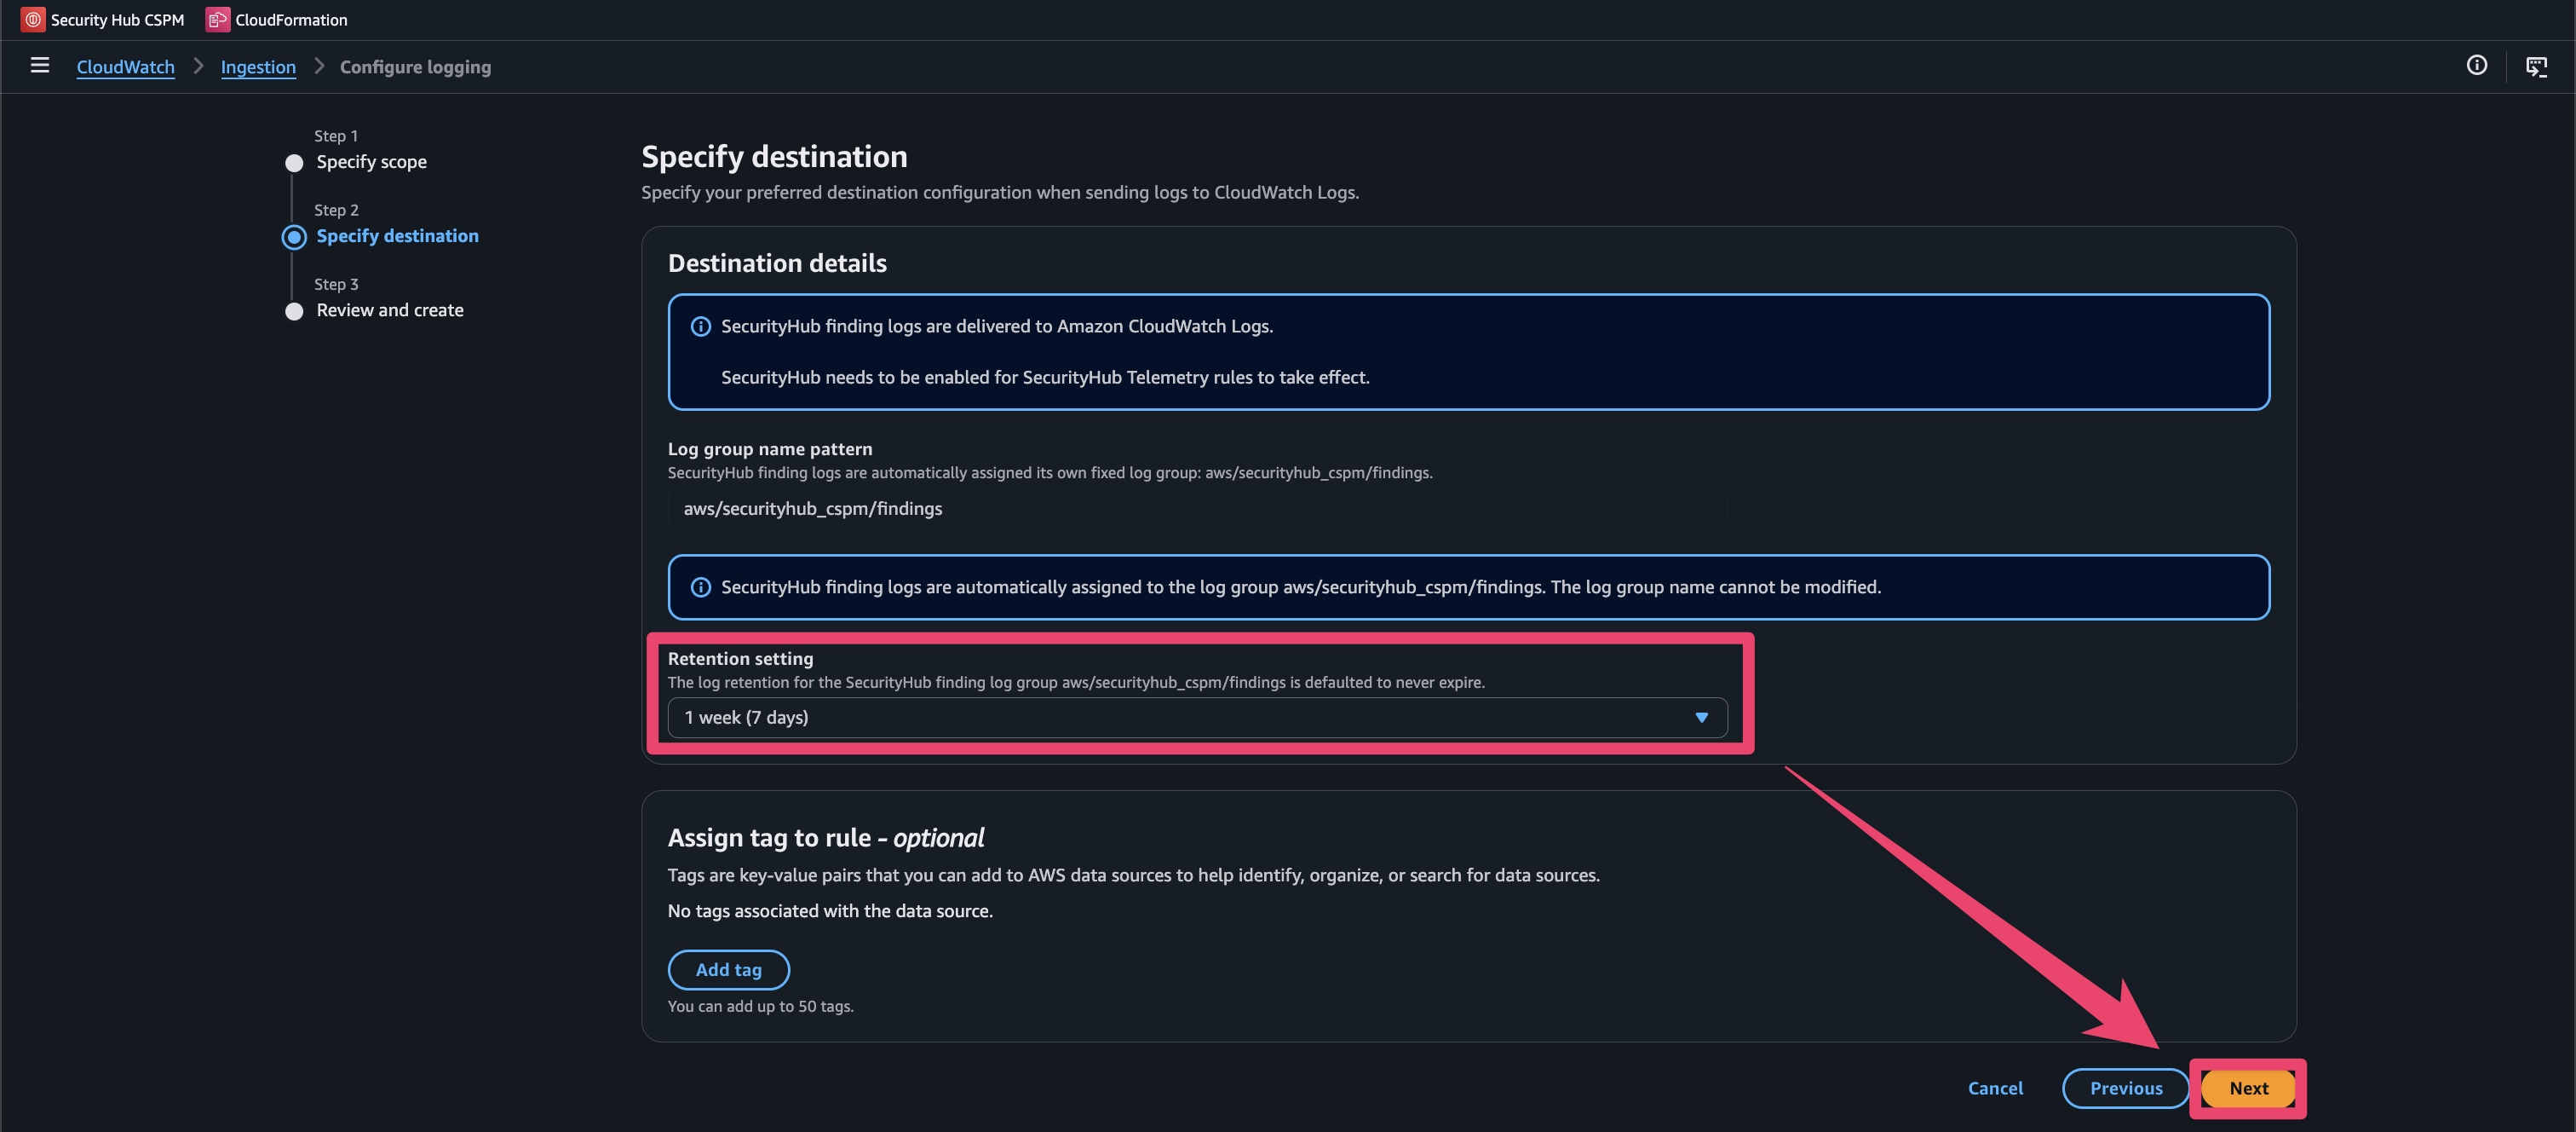The image size is (2576, 1132).
Task: Select Step 2 Specify destination indicator
Action: tap(294, 237)
